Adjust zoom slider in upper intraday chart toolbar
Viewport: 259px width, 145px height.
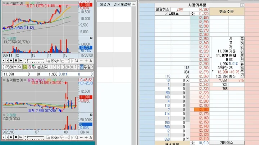tap(34, 61)
